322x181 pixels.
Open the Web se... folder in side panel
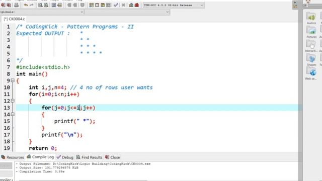(311, 74)
